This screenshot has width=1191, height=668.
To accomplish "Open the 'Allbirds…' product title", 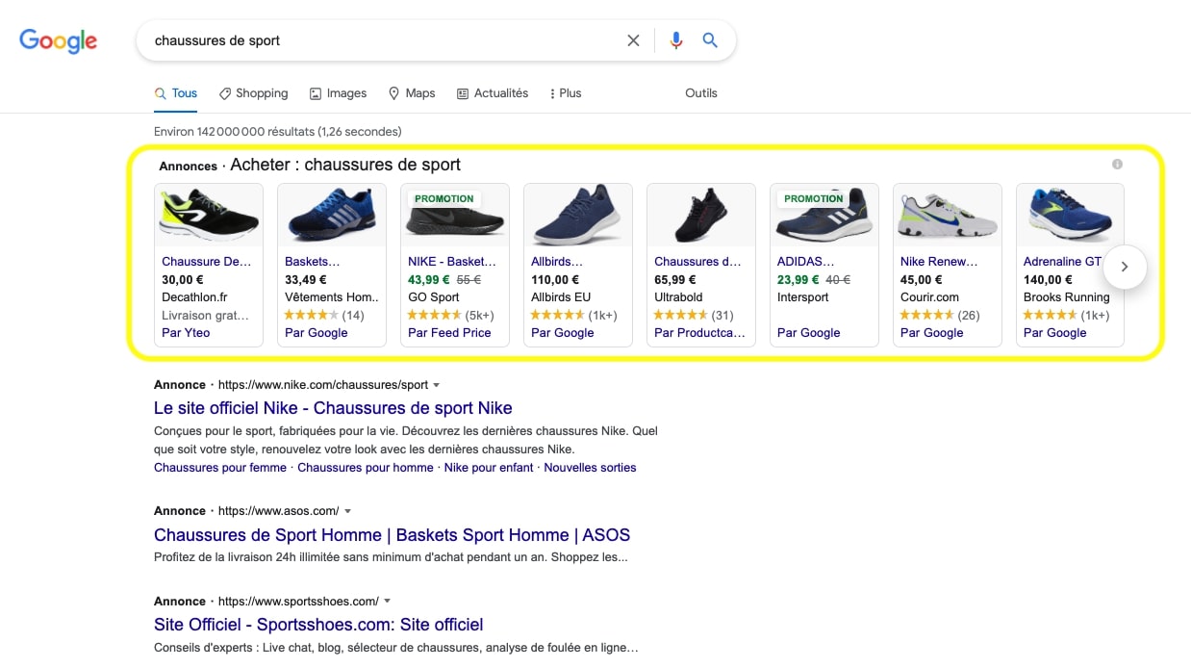I will coord(555,262).
